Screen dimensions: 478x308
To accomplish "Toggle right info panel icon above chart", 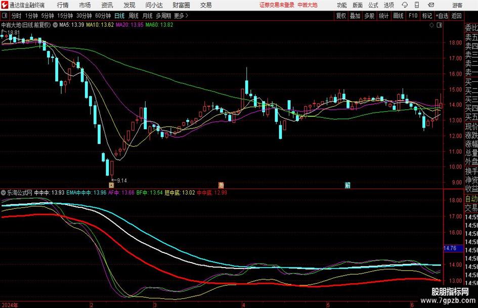I will tap(439, 25).
